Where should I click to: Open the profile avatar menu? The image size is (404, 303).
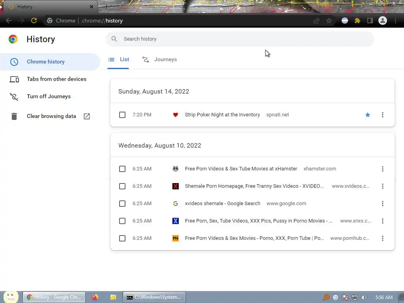(383, 21)
